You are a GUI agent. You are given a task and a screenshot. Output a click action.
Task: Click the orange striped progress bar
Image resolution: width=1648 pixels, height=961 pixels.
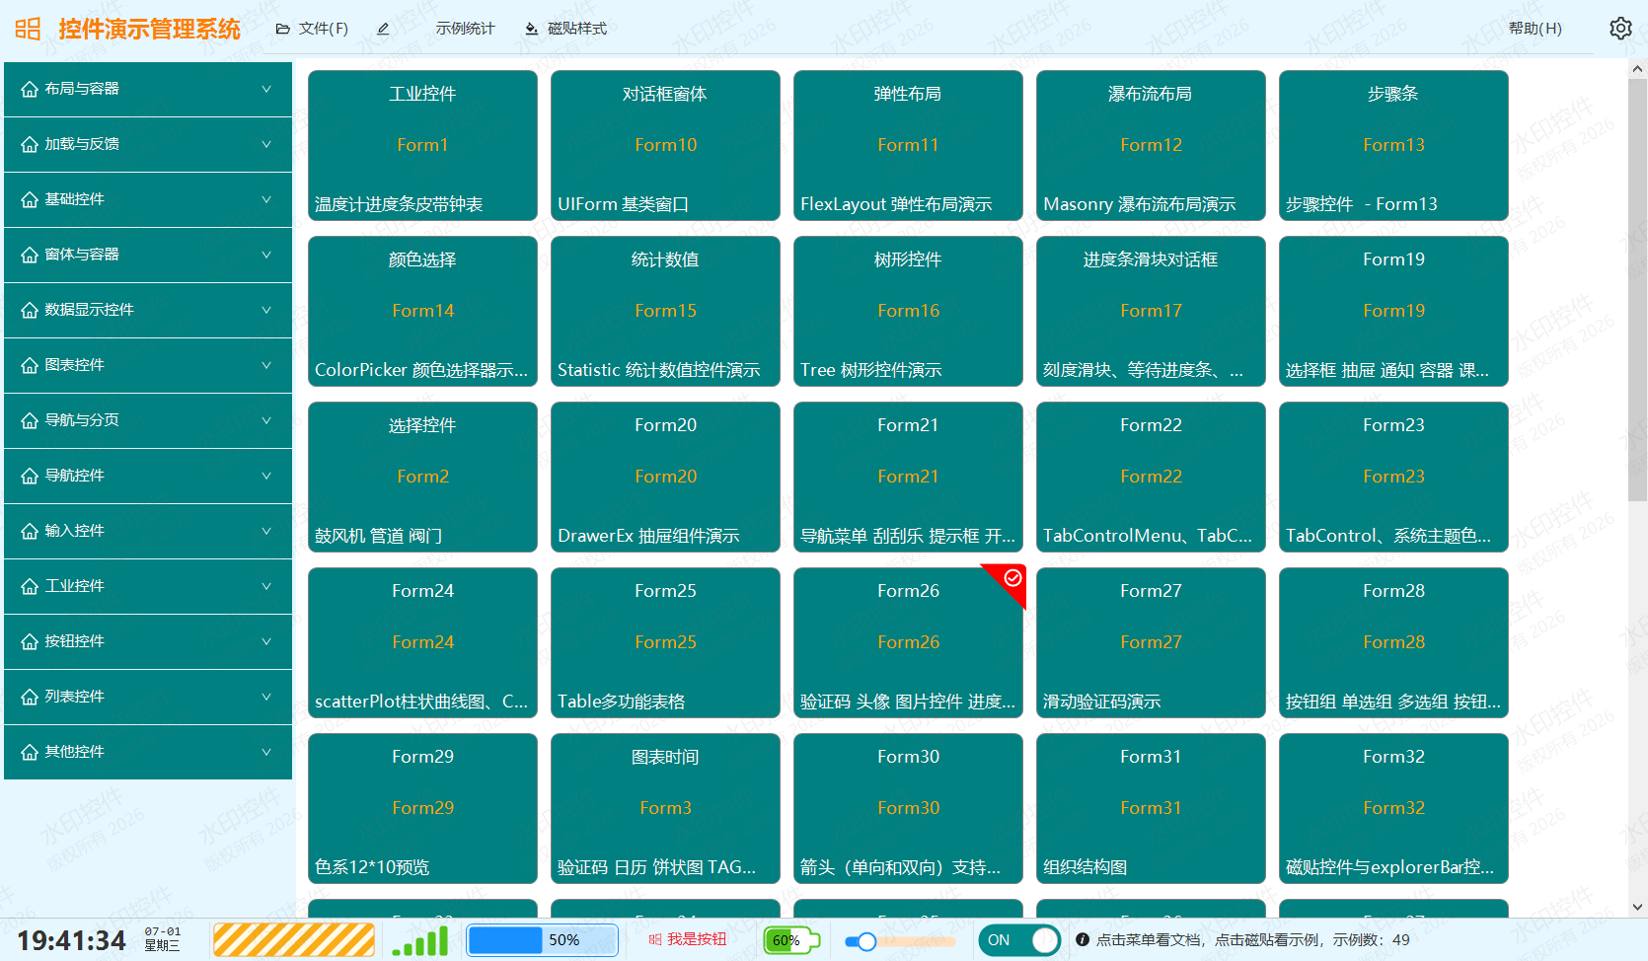294,940
